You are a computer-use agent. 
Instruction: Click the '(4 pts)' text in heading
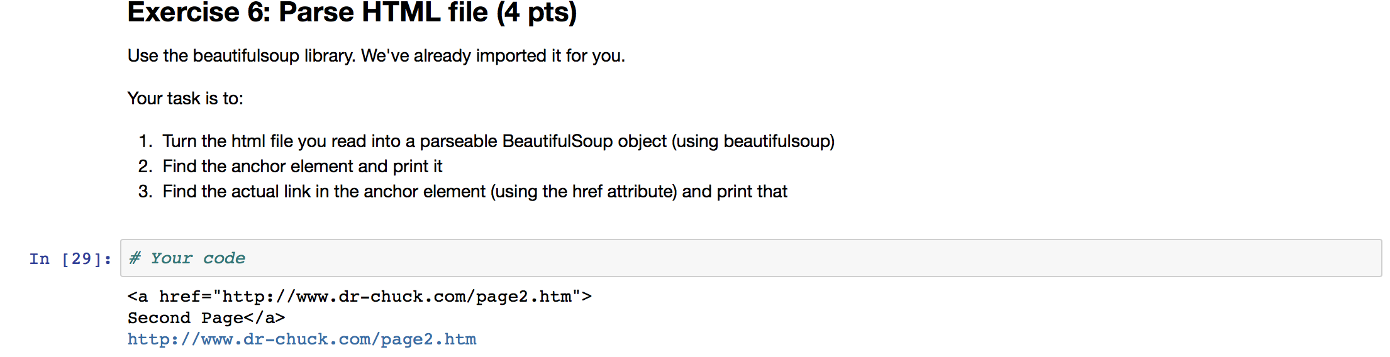click(537, 13)
